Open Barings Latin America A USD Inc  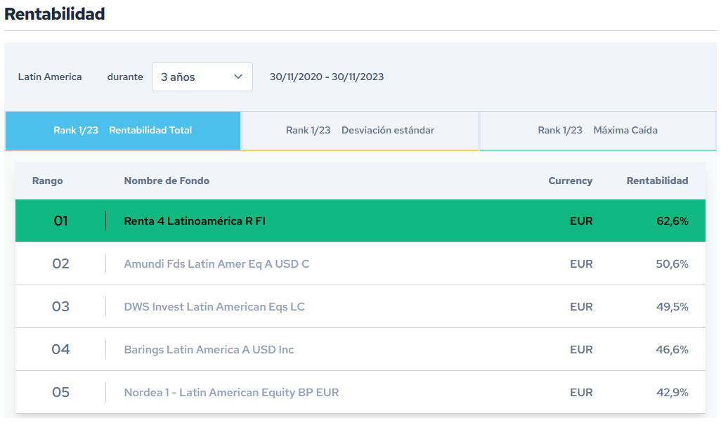click(209, 349)
